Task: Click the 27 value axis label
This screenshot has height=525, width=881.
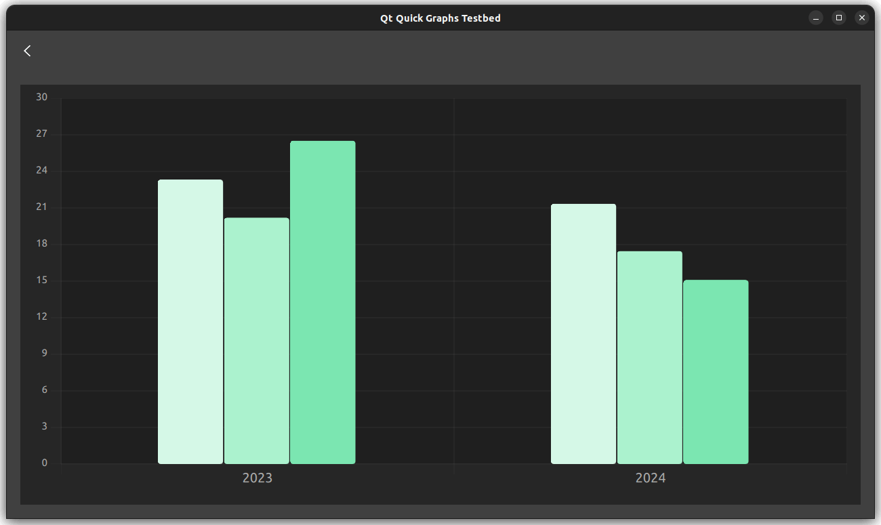Action: [x=42, y=134]
